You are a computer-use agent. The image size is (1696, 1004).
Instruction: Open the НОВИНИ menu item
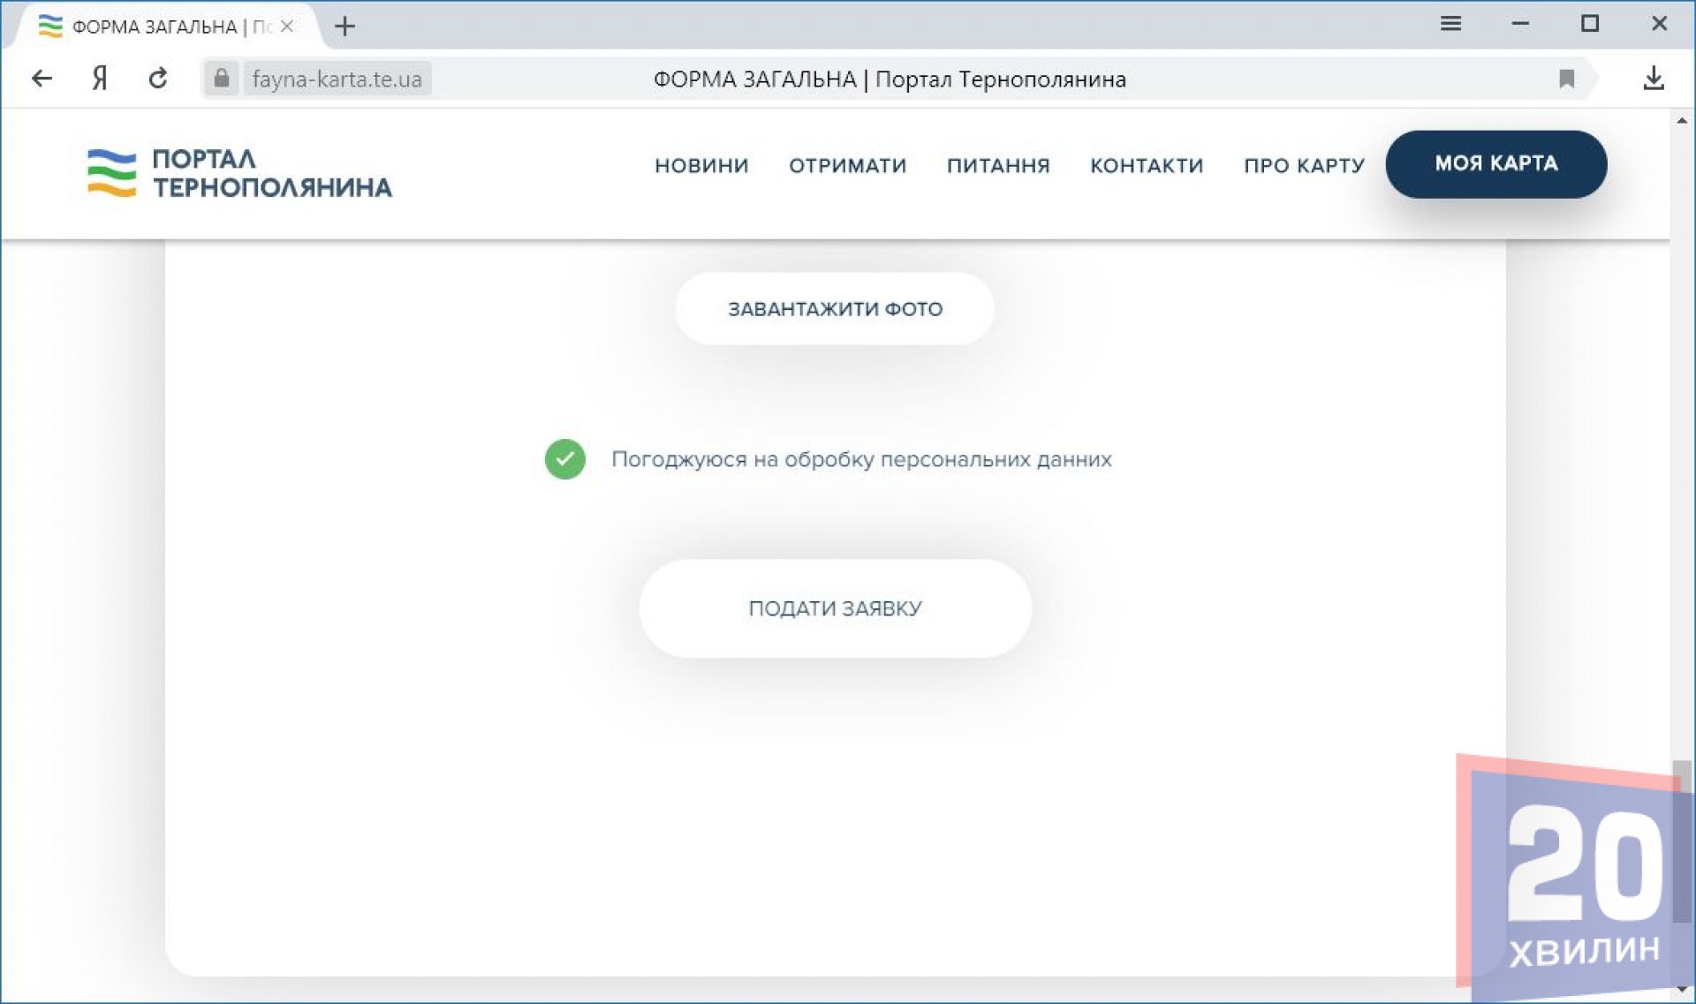[x=701, y=165]
